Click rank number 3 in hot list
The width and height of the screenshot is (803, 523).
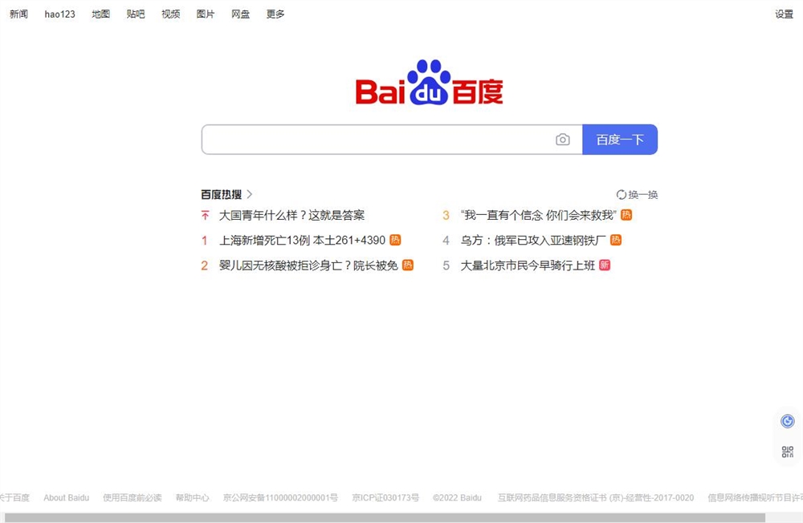tap(446, 216)
